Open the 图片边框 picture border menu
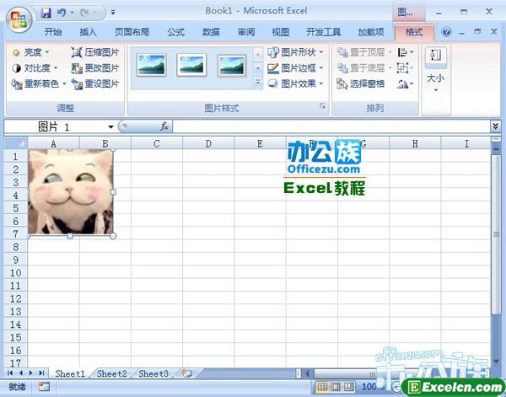 click(296, 67)
